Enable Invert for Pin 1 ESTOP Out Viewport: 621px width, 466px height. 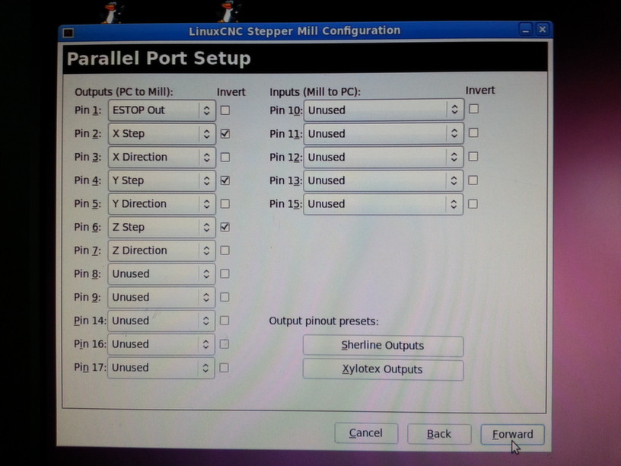pos(225,110)
